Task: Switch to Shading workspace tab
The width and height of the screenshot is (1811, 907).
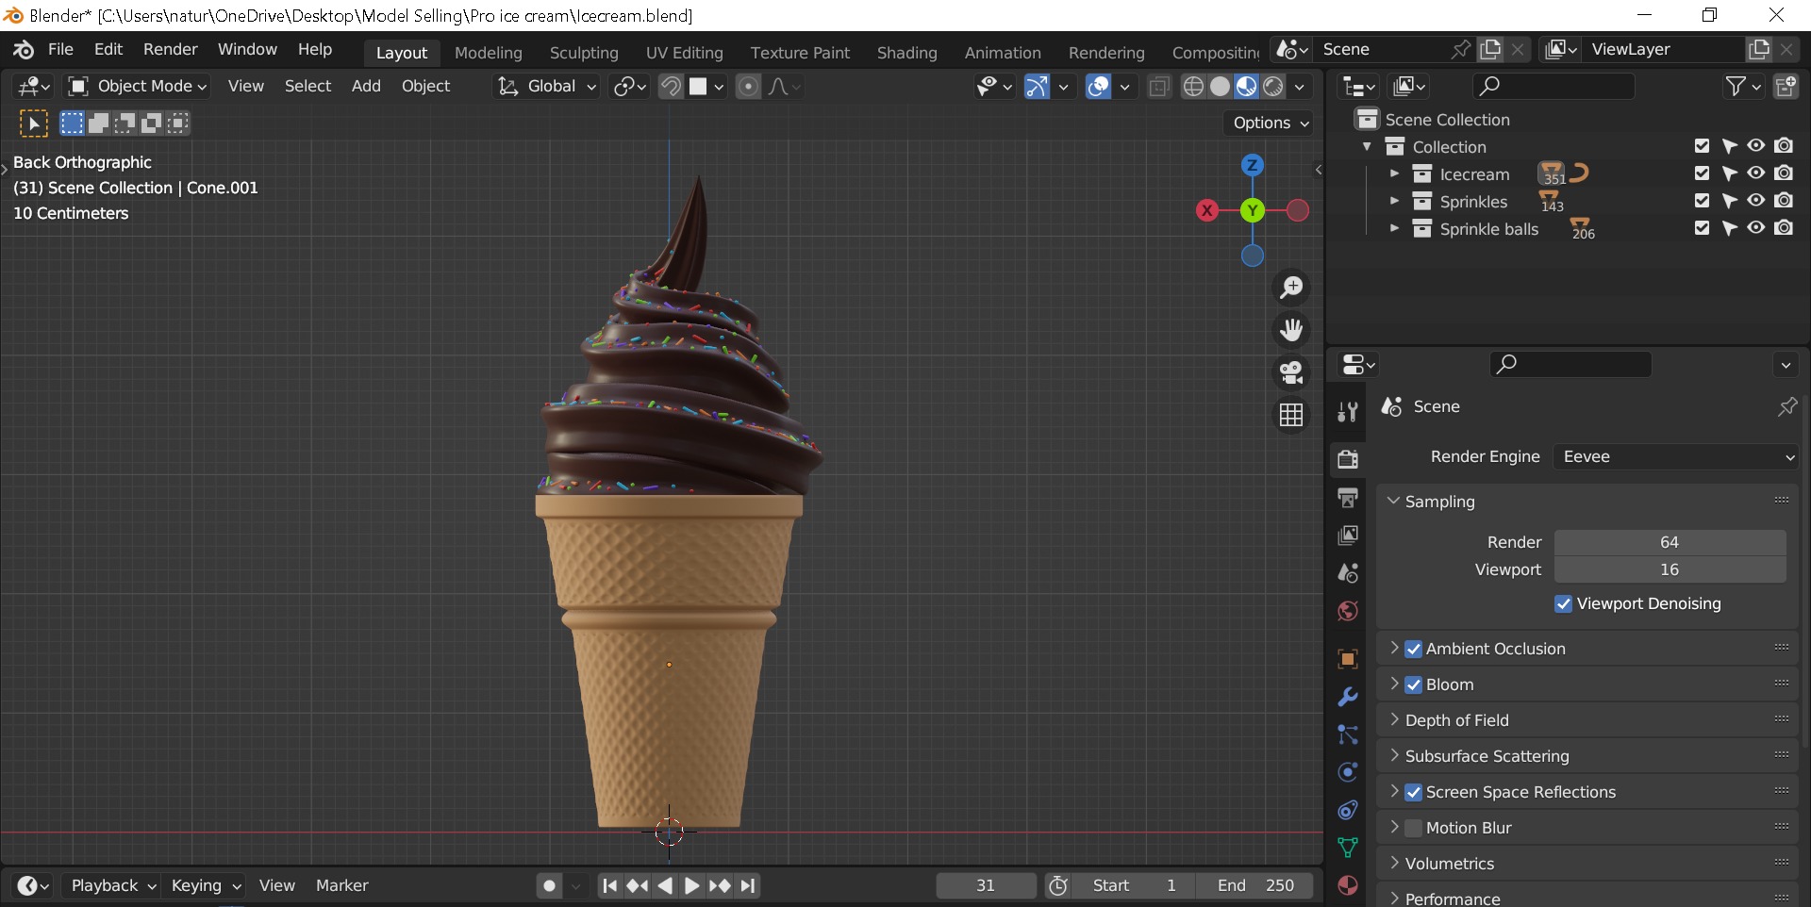Action: point(906,53)
